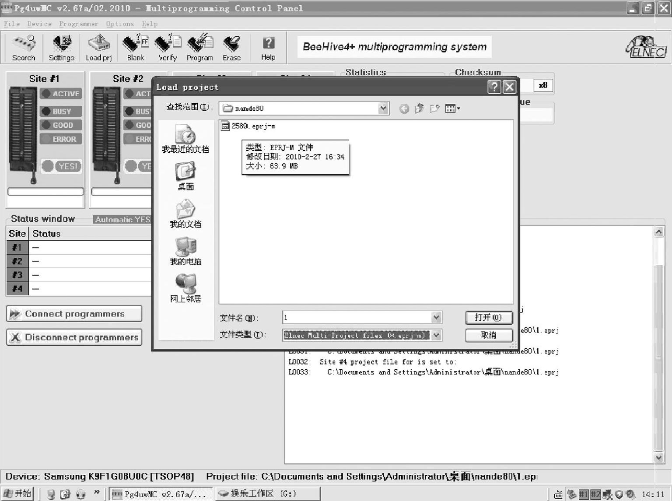The width and height of the screenshot is (672, 501).
Task: Open the Help menu
Action: (150, 24)
